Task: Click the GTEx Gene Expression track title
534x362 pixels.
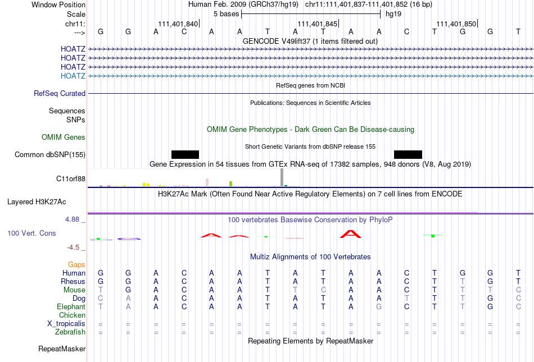Action: click(x=310, y=164)
